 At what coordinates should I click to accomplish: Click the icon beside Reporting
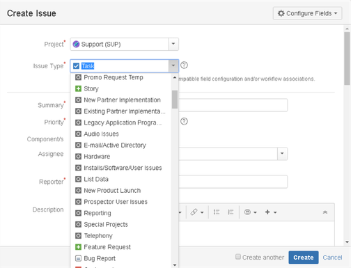pos(78,213)
